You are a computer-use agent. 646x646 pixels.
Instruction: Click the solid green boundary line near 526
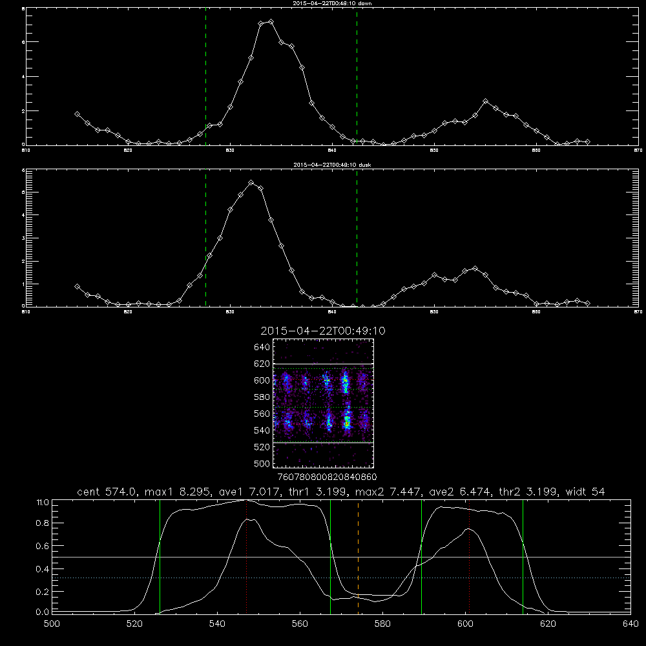tap(160, 556)
